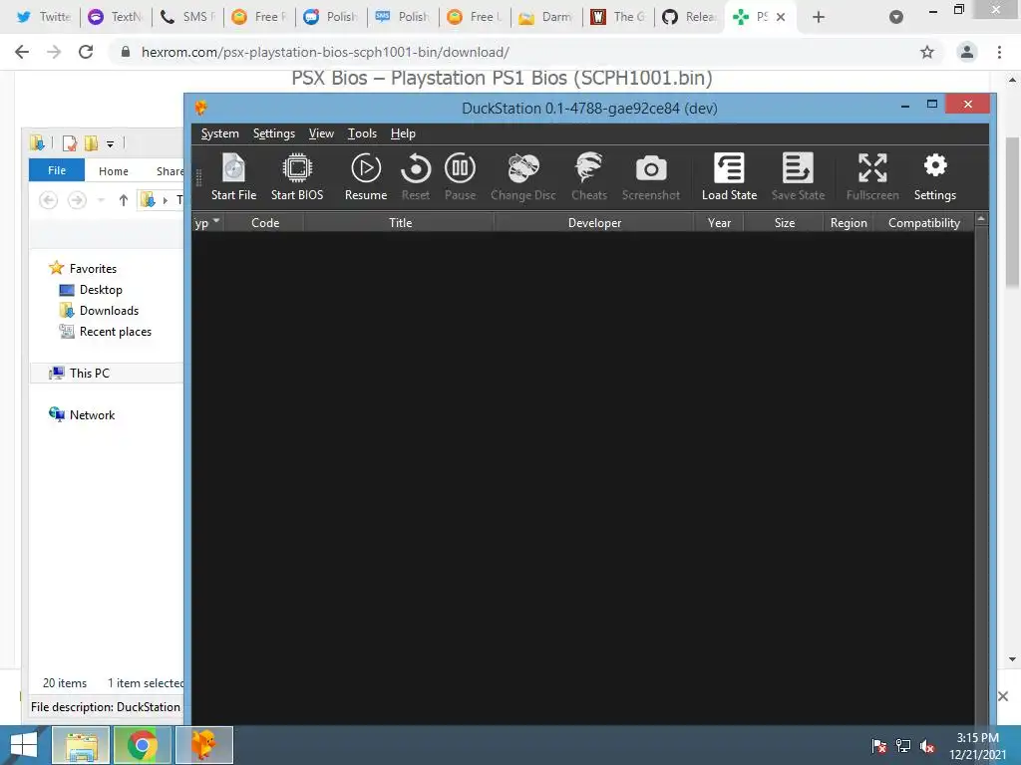Click the Reset toolbar icon
The width and height of the screenshot is (1021, 765).
tap(416, 177)
